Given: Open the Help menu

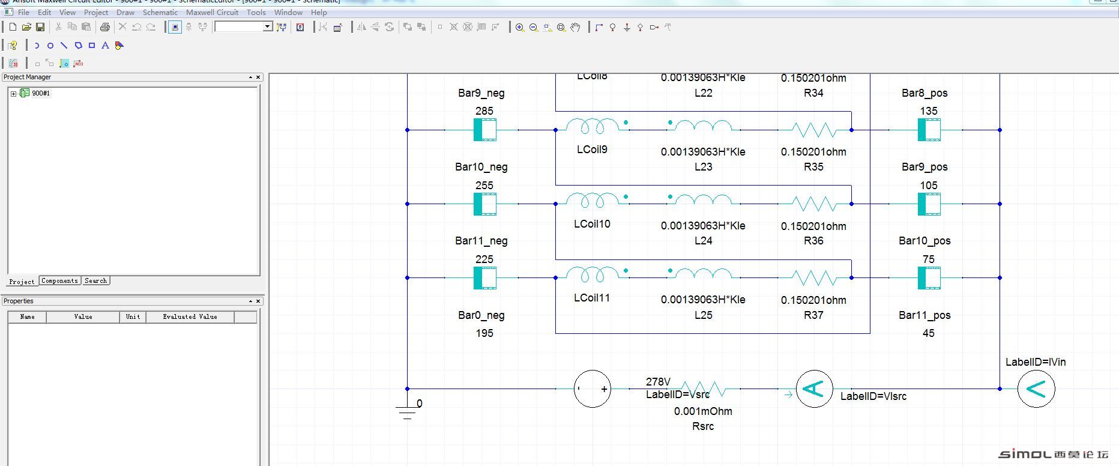Looking at the screenshot, I should [x=319, y=12].
